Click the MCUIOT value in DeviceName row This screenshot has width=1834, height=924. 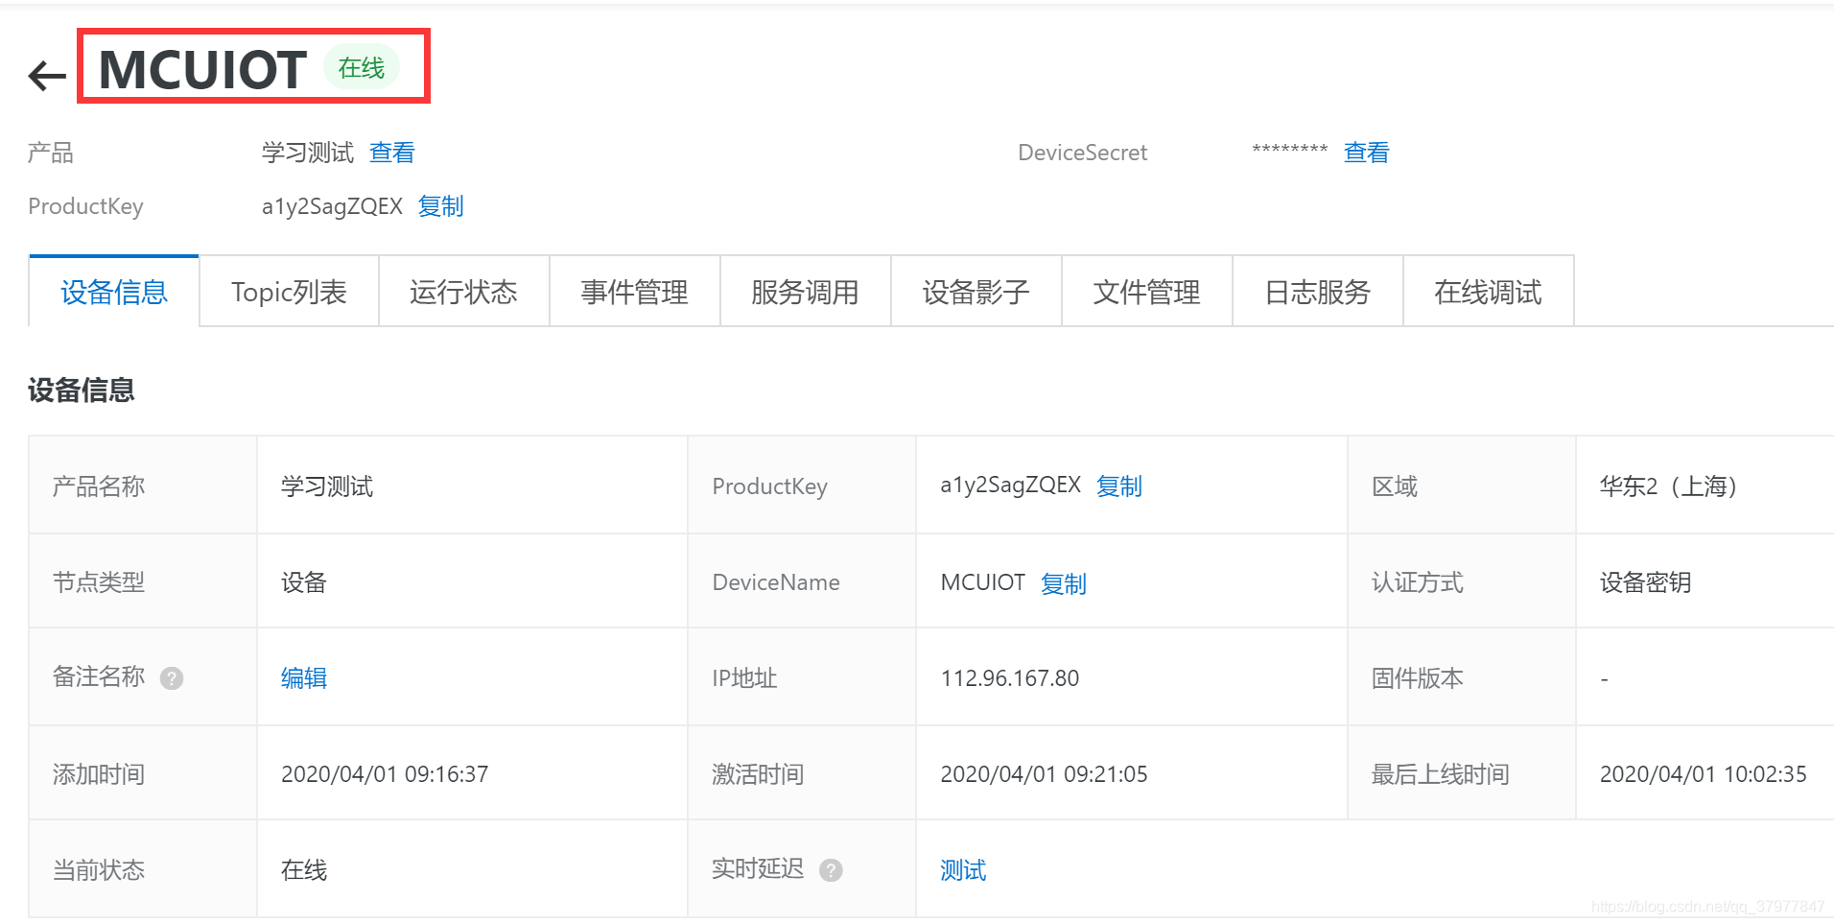tap(983, 582)
